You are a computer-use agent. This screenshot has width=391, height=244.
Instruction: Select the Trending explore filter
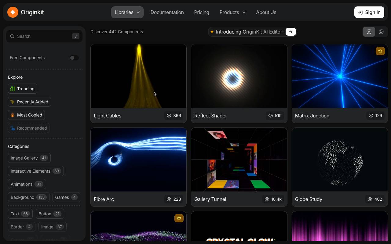(23, 89)
